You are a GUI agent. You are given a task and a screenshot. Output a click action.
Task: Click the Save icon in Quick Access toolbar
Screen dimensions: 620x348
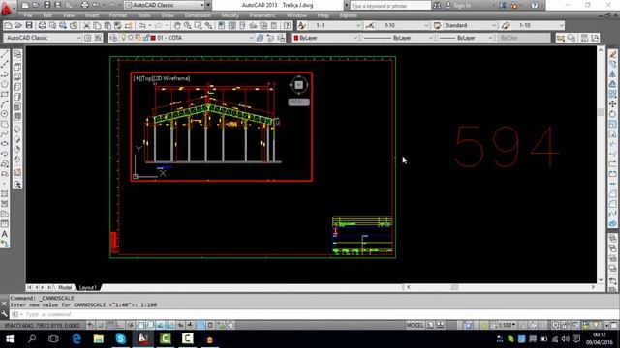[47, 5]
